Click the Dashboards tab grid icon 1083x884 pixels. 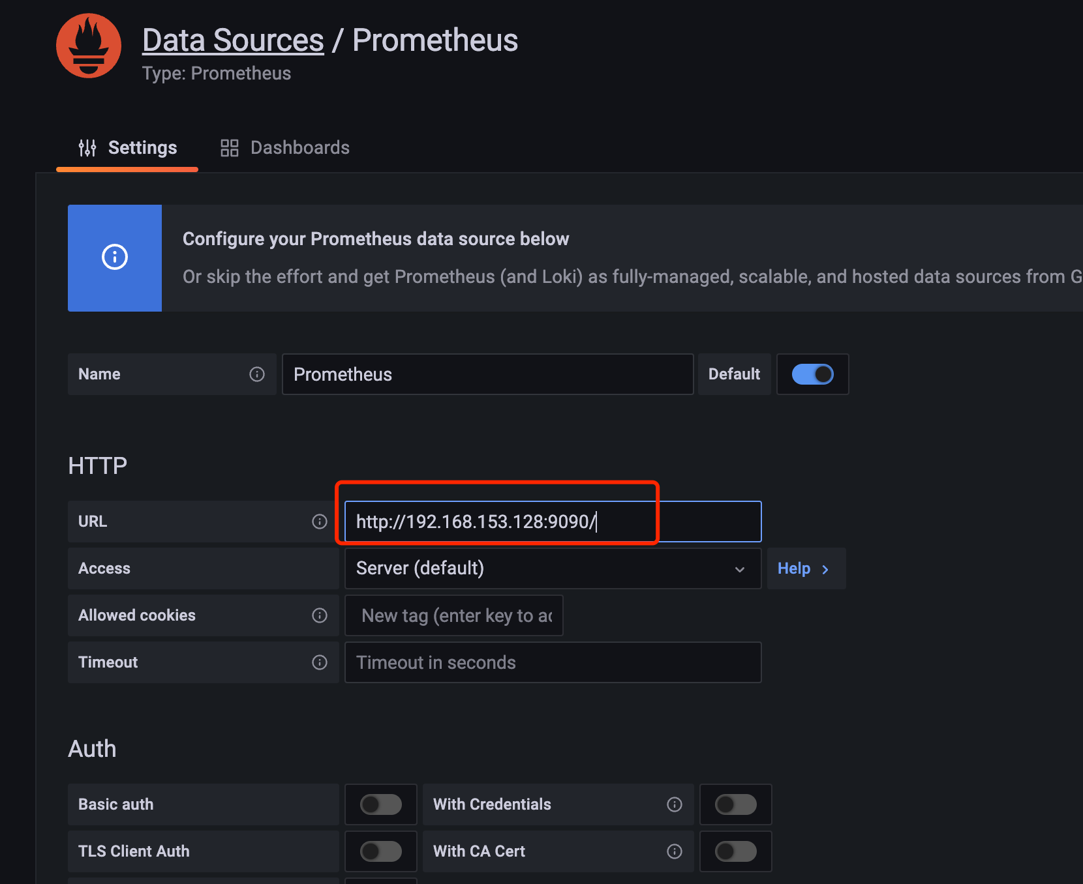click(x=230, y=148)
